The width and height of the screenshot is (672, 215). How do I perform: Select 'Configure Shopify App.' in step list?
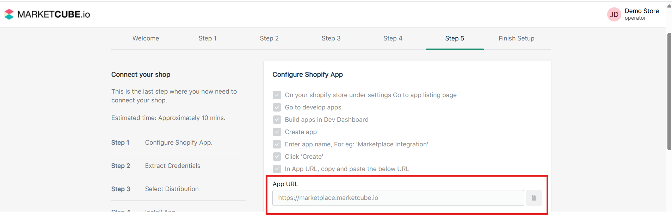point(179,143)
